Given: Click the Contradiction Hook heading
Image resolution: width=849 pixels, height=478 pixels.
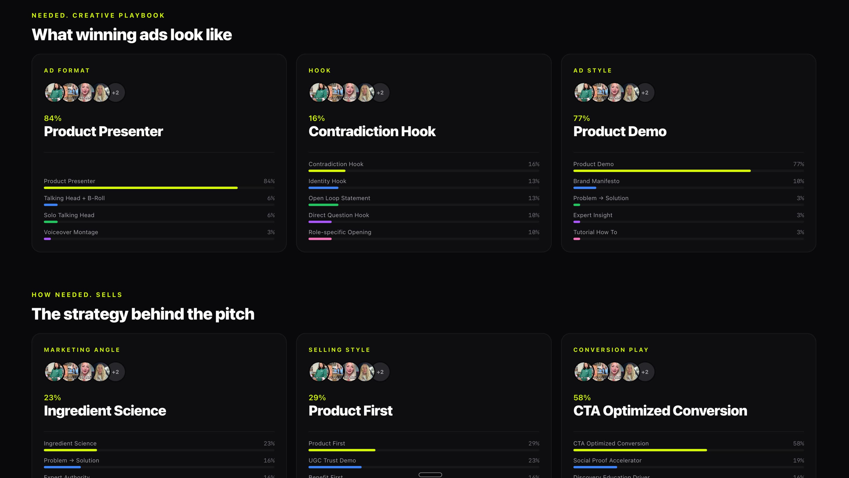Looking at the screenshot, I should [372, 131].
